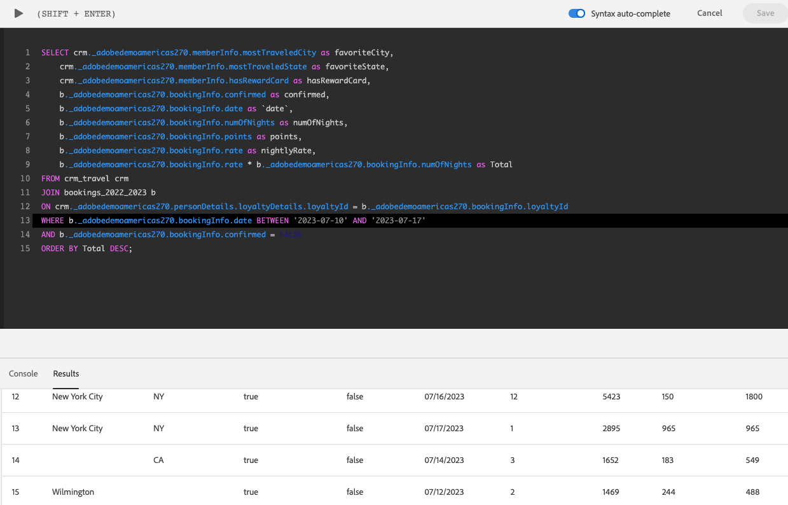Click the total value 549
The width and height of the screenshot is (788, 505).
click(x=752, y=460)
